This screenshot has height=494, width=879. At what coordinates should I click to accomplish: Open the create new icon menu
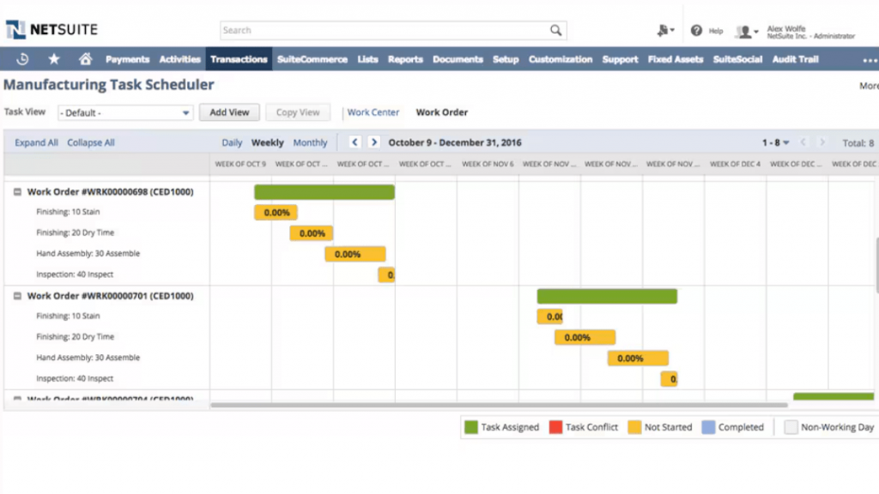665,31
